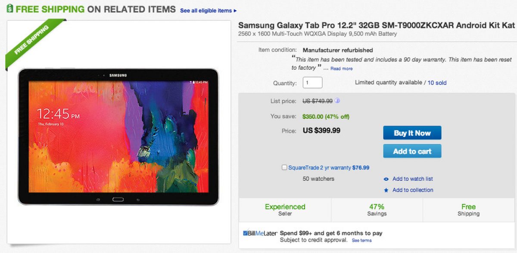Viewport: 517px width, 253px height.
Task: Open the 10 sold link
Action: [437, 83]
